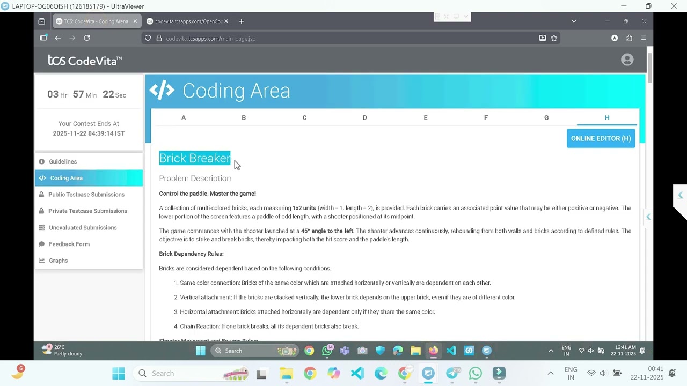The height and width of the screenshot is (386, 687).
Task: Open File Explorer on remote taskbar
Action: pyautogui.click(x=415, y=351)
